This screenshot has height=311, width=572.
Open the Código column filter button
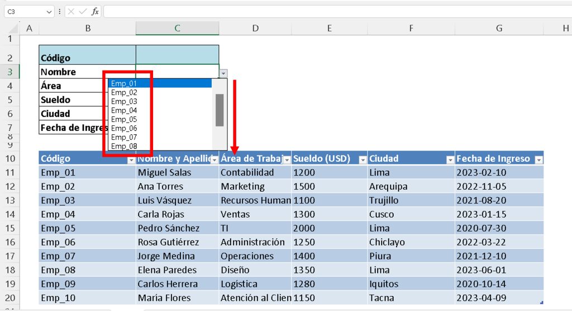(131, 160)
